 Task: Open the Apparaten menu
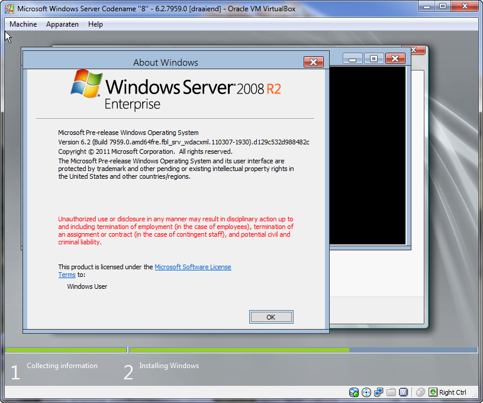coord(62,24)
